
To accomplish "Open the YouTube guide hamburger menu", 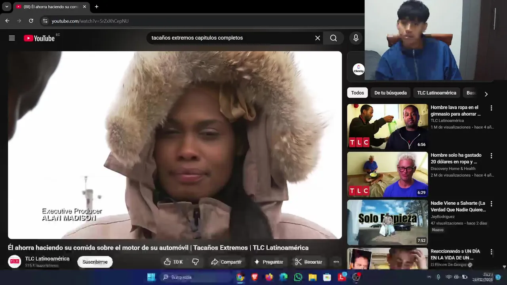I will (x=12, y=38).
